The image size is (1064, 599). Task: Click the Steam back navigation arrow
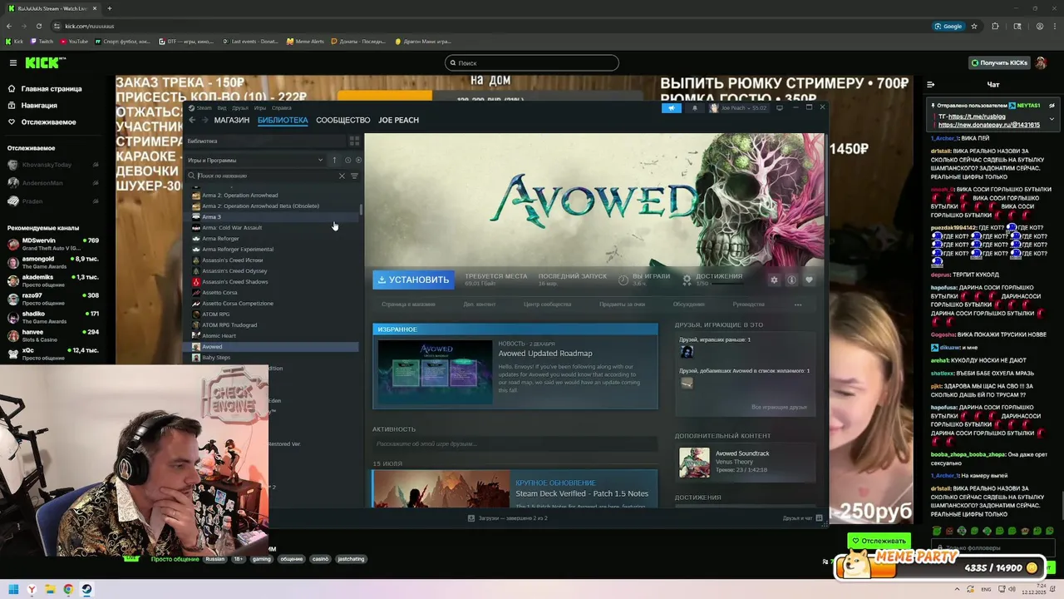tap(192, 120)
